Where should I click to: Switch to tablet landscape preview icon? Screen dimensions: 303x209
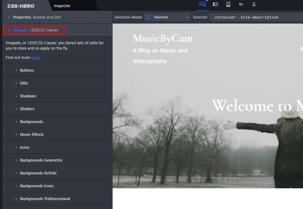point(215,4)
